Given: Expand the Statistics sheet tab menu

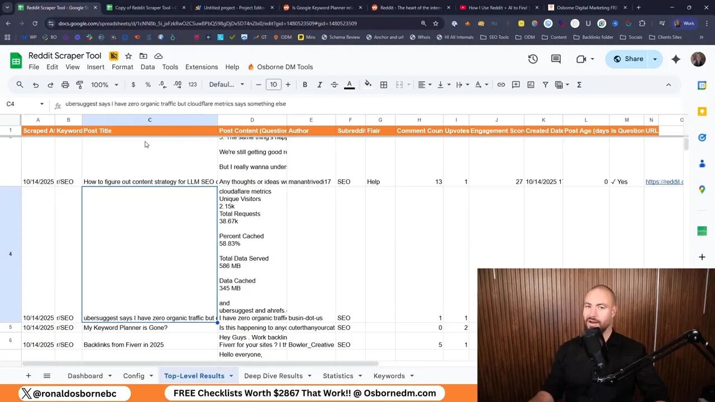Looking at the screenshot, I should (360, 376).
